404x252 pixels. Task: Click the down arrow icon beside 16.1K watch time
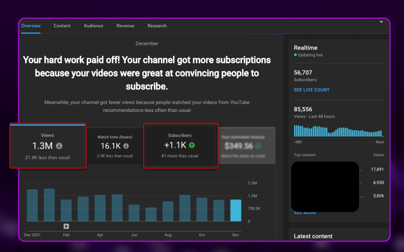[x=126, y=146]
